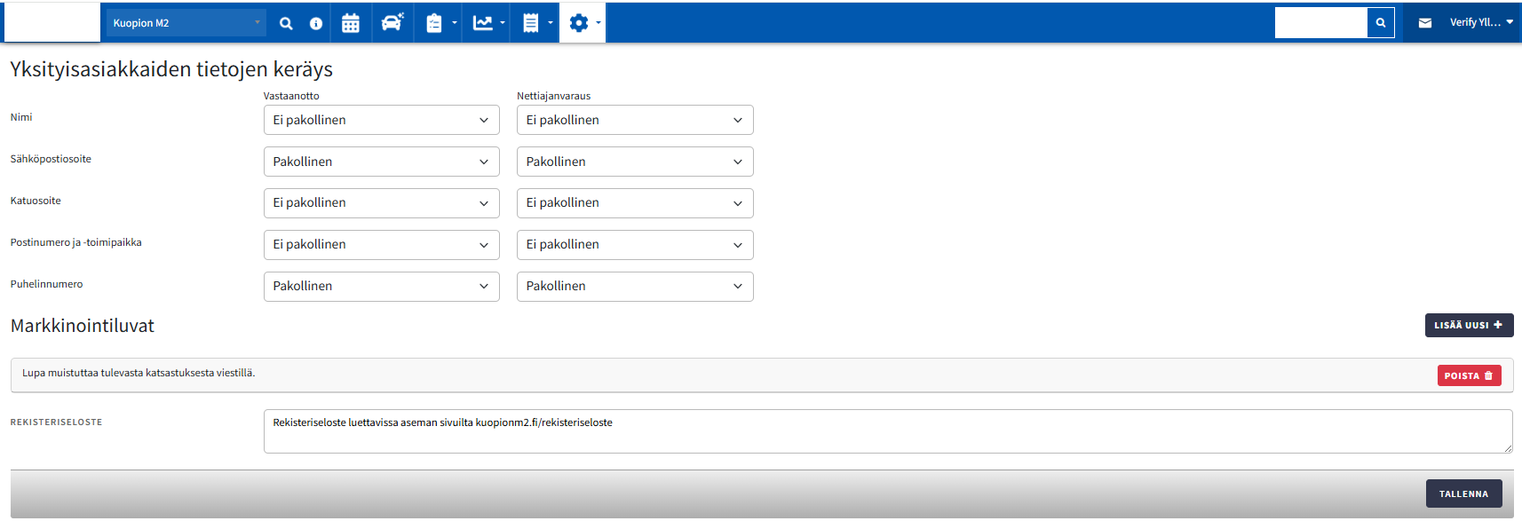Expand the Sähköpostiosoite Nettiajanvaraus dropdown
Viewport: 1522px width, 521px height.
(634, 162)
